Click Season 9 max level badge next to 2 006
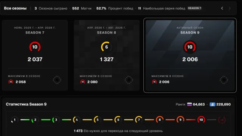This screenshot has width=242, height=136. click(x=154, y=82)
